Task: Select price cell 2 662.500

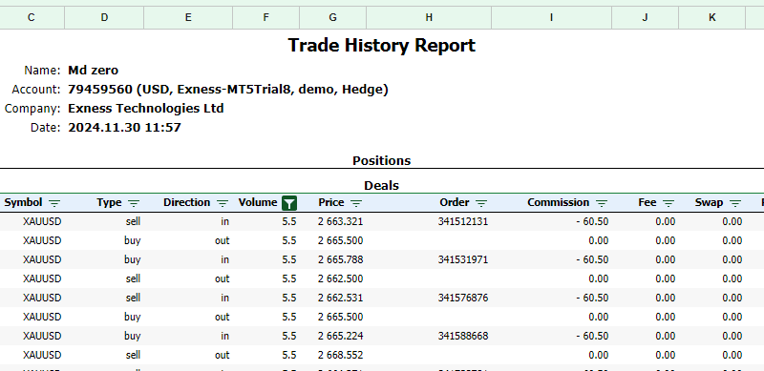Action: click(x=341, y=278)
